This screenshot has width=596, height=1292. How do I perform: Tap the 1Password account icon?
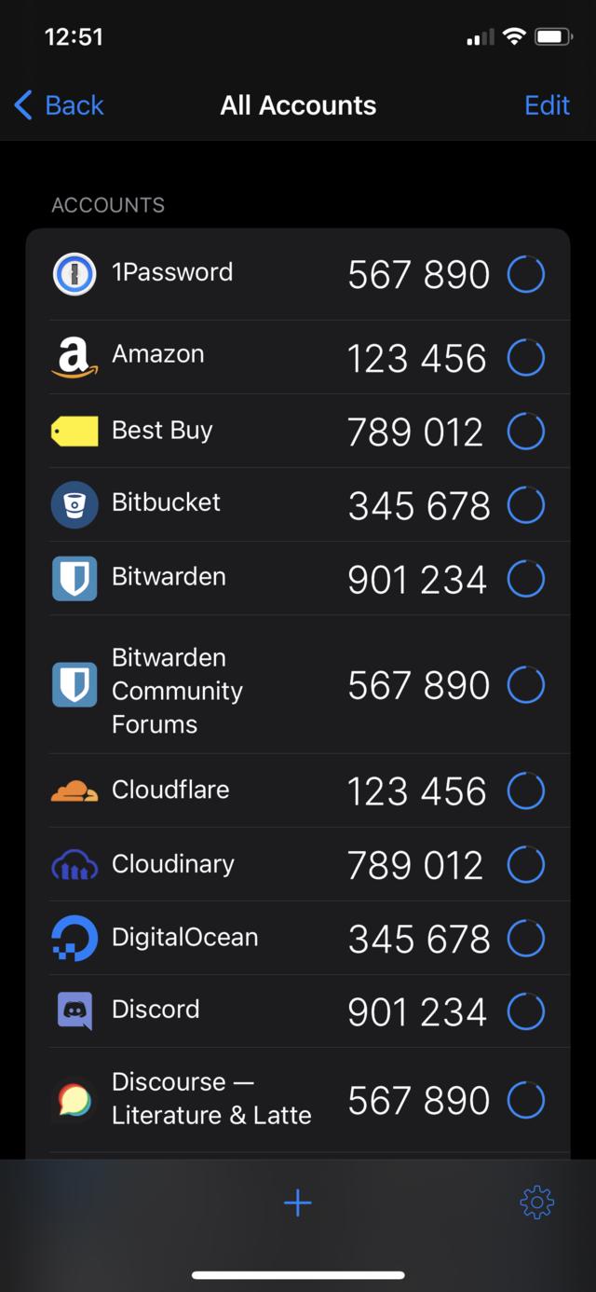[x=74, y=274]
